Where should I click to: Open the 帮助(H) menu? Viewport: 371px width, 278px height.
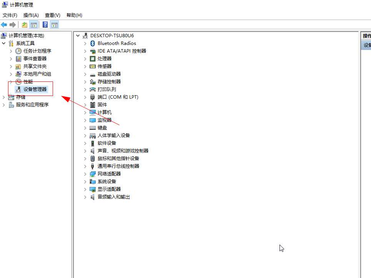tap(74, 15)
